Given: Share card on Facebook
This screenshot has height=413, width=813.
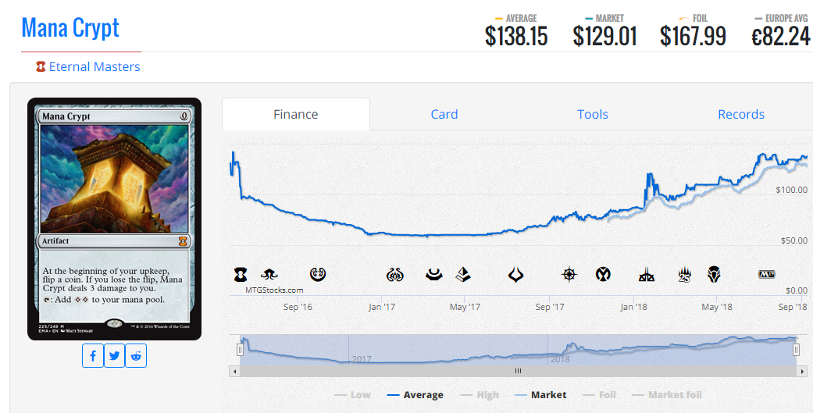Looking at the screenshot, I should click(93, 355).
